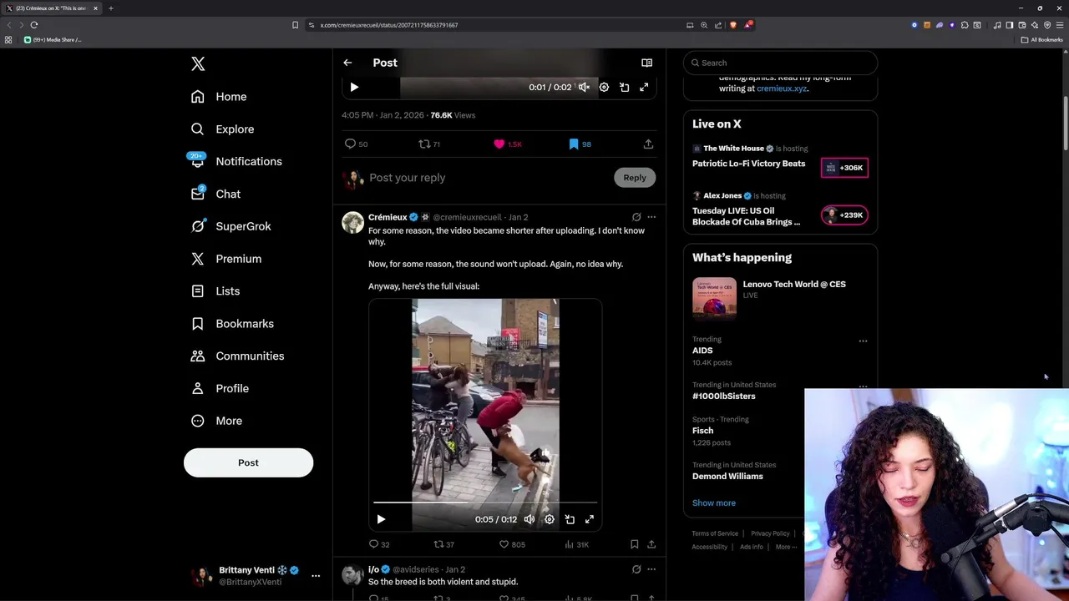Open comments on Crémieux's reply (32)
The height and width of the screenshot is (601, 1069).
point(379,544)
